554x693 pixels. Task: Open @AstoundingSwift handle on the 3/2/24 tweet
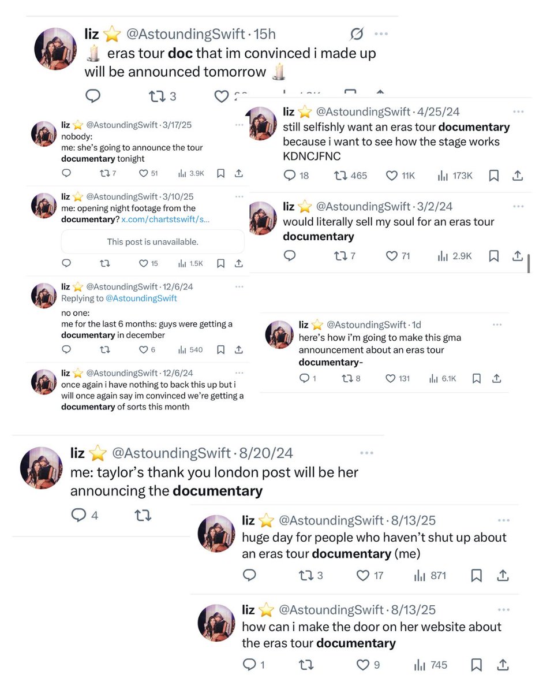pos(362,207)
